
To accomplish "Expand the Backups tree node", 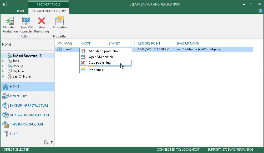I will tap(3, 66).
